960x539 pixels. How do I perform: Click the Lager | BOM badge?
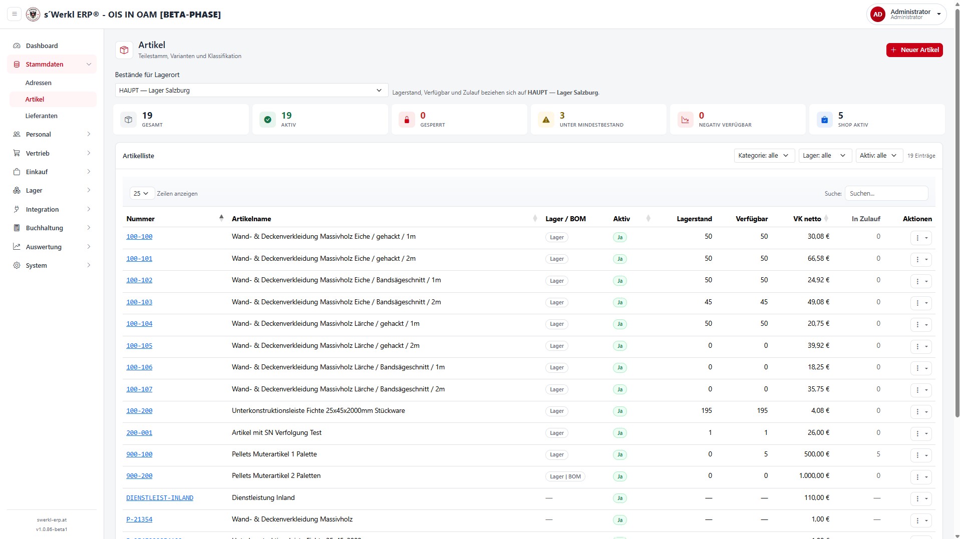[565, 476]
